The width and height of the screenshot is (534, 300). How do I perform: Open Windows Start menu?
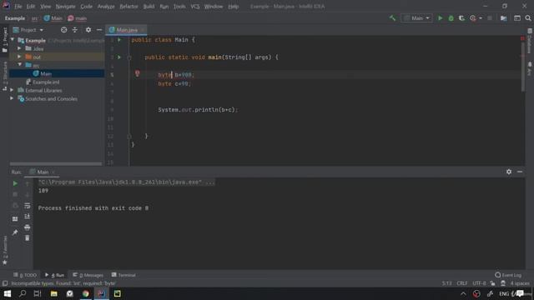coord(8,293)
